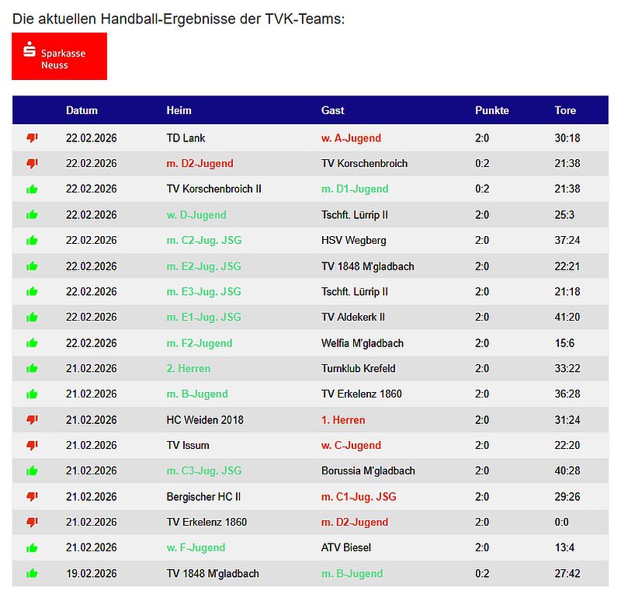Viewport: 621px width, 601px height.
Task: Click the Tore column header
Action: click(565, 110)
